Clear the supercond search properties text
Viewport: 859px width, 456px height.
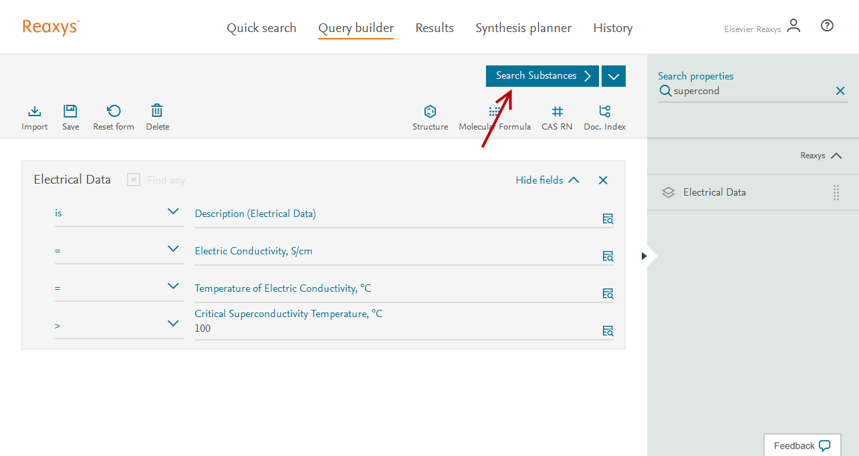(840, 91)
